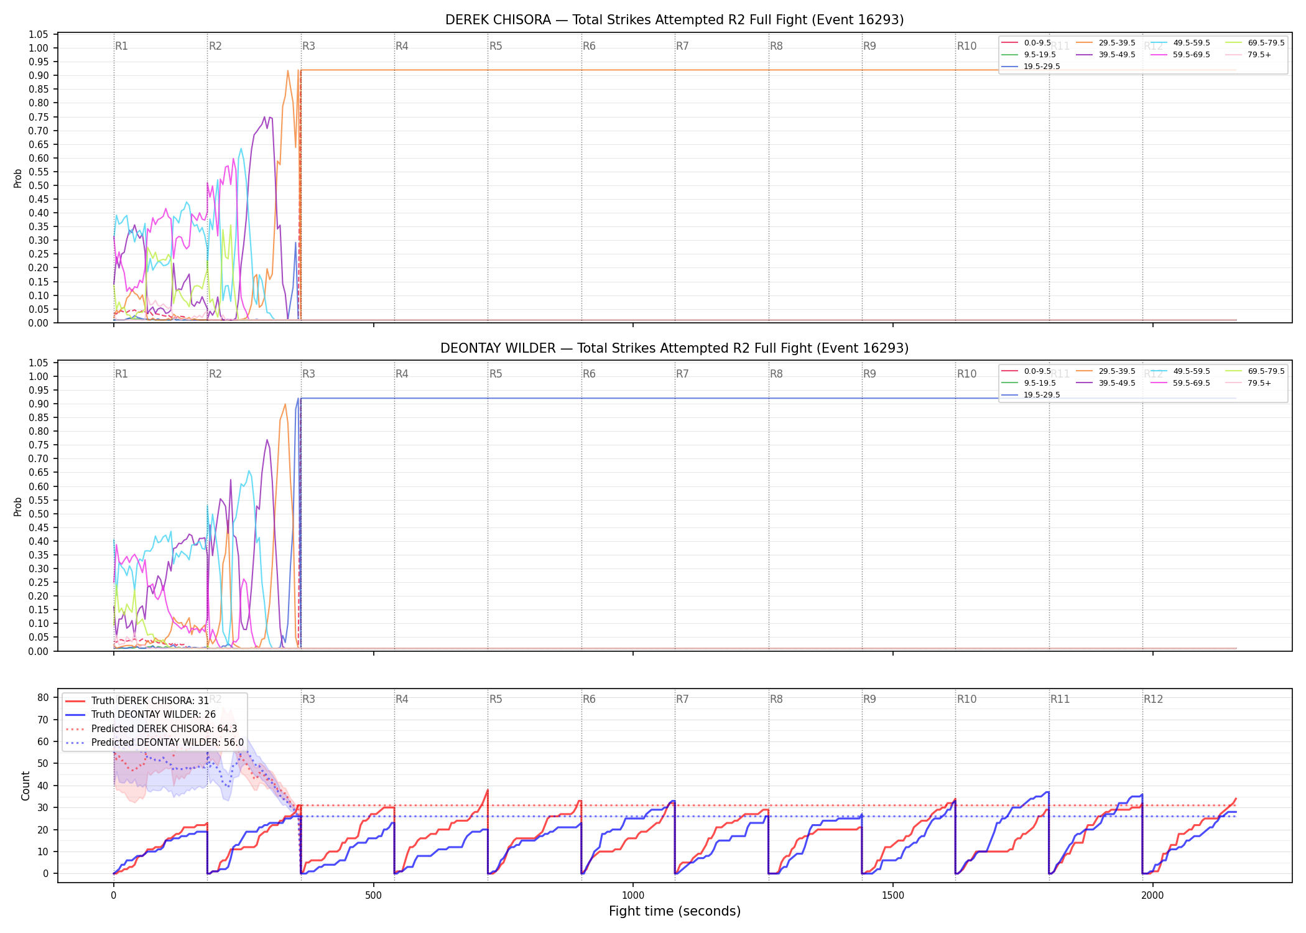
Task: Click Predicted DEREK CHISORA: 64.3 legend entry
Action: click(151, 728)
